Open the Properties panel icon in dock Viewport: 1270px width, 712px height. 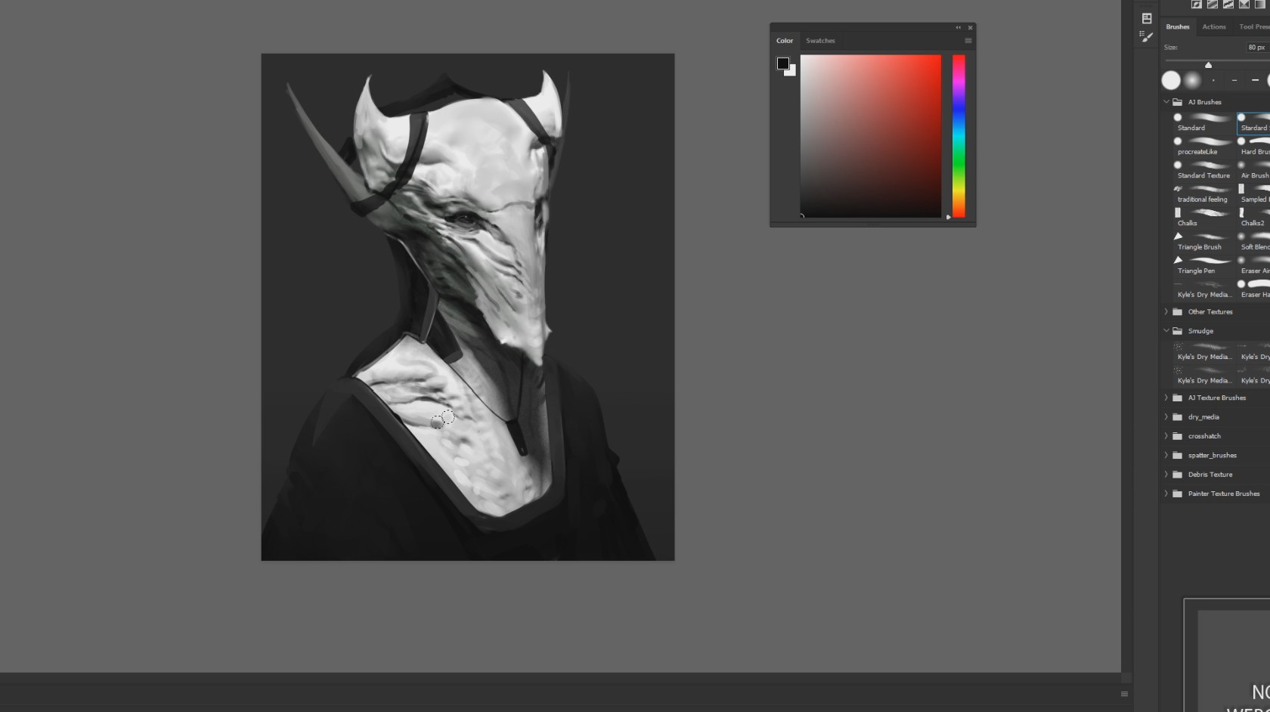1147,18
